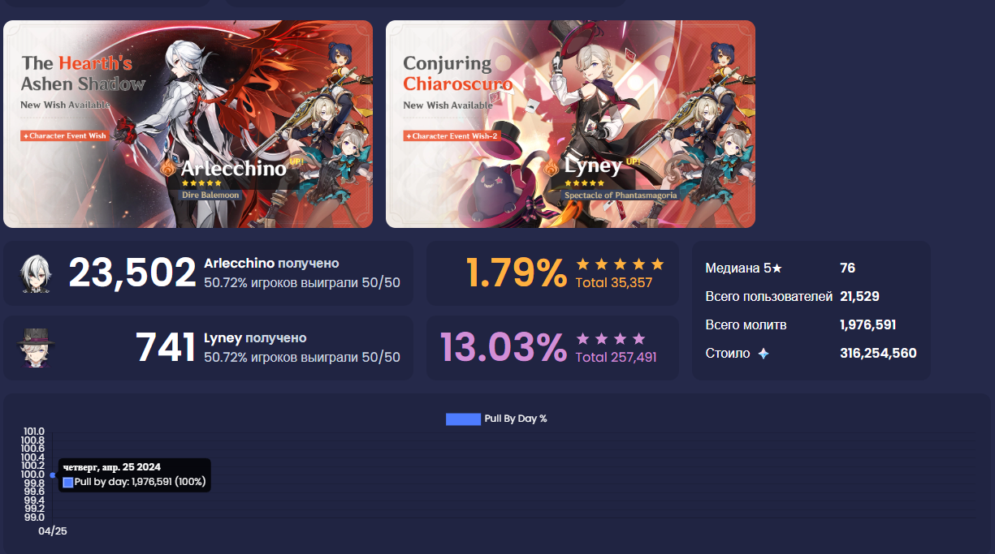
Task: Click the 1.79% five-star rate card
Action: pos(552,273)
